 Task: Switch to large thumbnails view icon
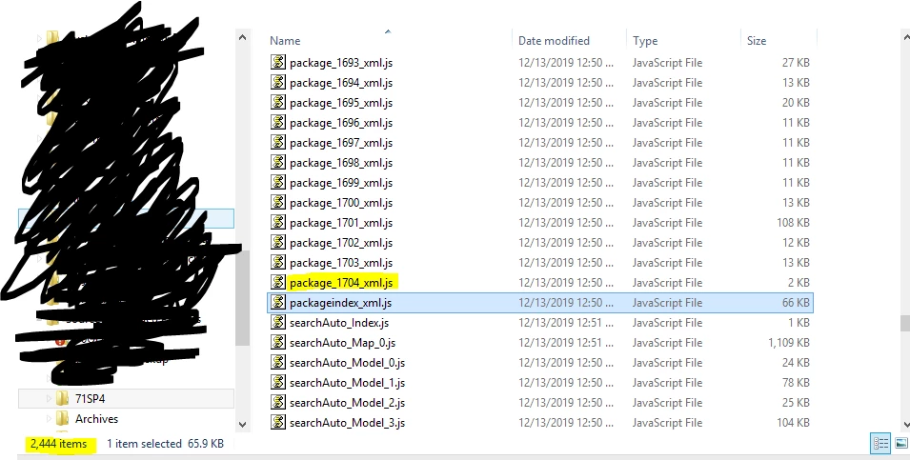click(x=900, y=444)
